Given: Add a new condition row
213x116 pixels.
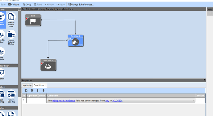Looking at the screenshot, I should [26, 90].
